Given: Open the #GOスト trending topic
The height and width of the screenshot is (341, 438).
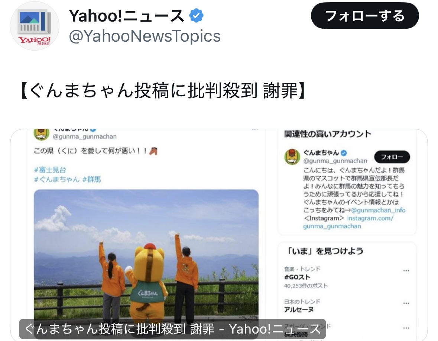Looking at the screenshot, I should click(297, 277).
